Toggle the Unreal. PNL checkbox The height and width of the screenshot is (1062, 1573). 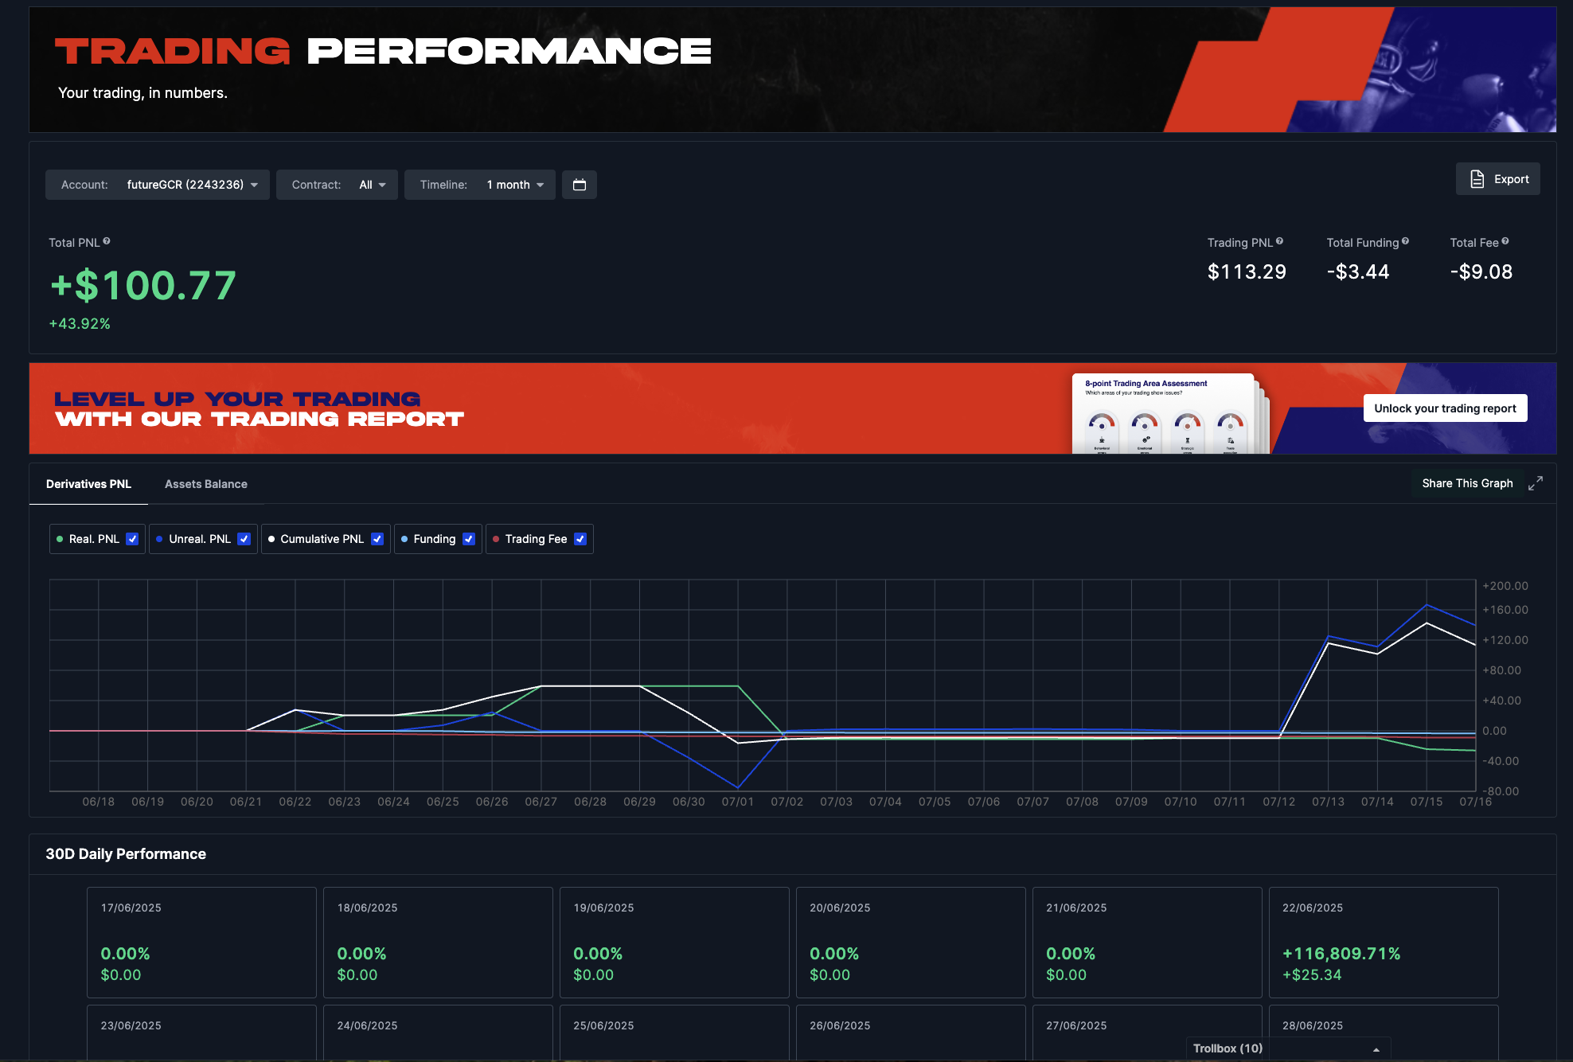point(244,539)
